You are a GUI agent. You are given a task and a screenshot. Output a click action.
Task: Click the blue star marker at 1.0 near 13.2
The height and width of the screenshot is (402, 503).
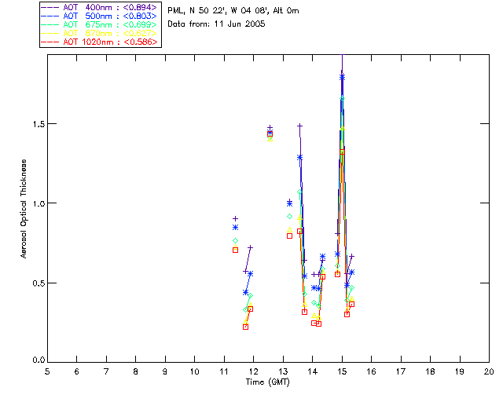point(290,203)
